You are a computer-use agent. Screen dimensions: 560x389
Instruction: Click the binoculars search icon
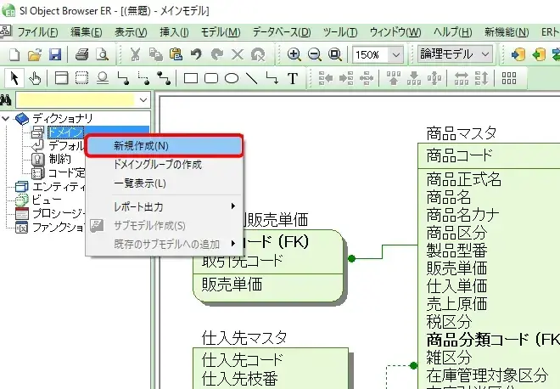(6, 100)
